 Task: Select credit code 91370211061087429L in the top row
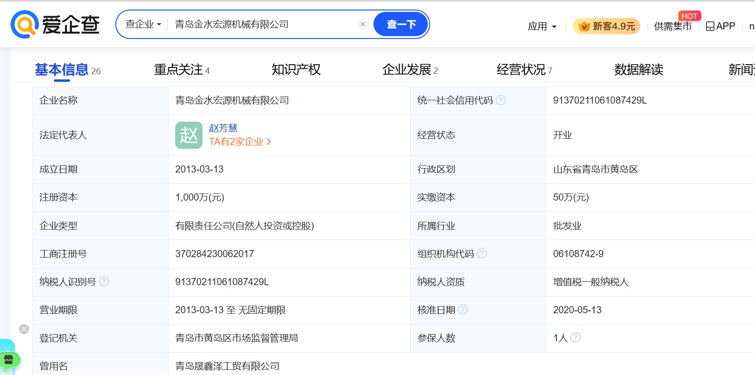point(600,100)
